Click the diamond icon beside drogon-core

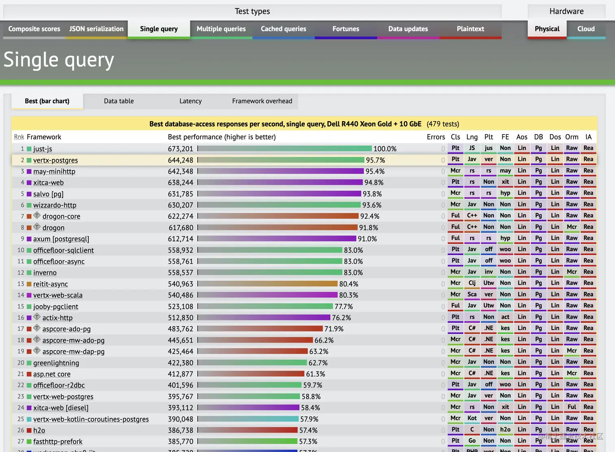[37, 215]
